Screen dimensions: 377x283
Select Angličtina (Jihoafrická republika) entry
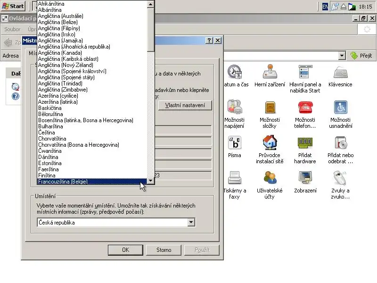point(92,47)
